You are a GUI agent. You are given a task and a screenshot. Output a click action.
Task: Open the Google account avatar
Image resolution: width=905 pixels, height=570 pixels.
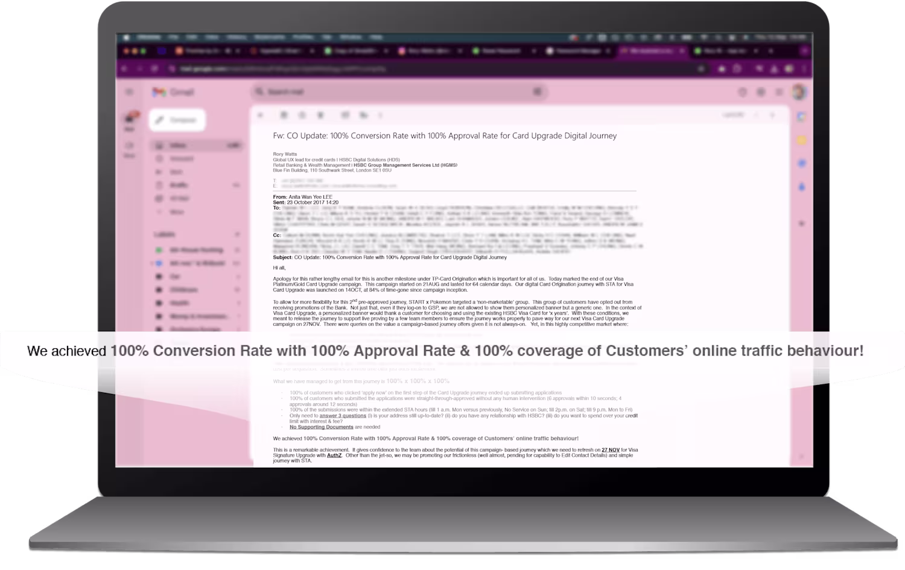pyautogui.click(x=800, y=92)
